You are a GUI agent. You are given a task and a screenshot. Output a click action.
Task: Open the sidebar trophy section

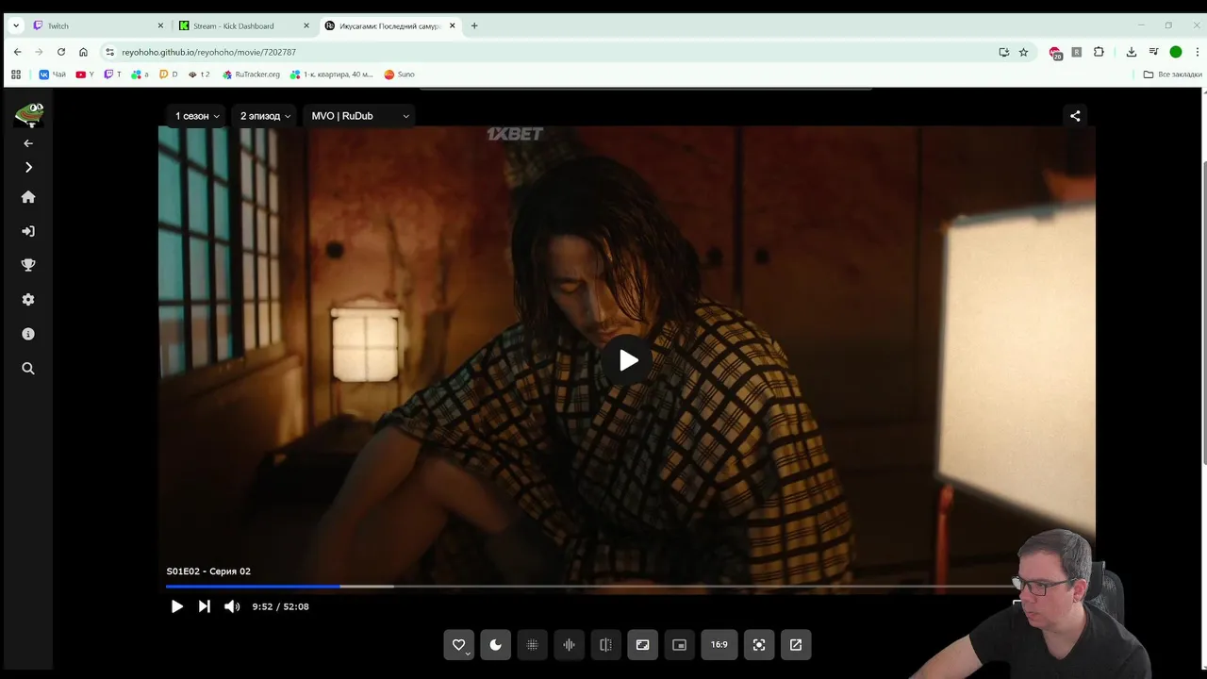(x=28, y=265)
